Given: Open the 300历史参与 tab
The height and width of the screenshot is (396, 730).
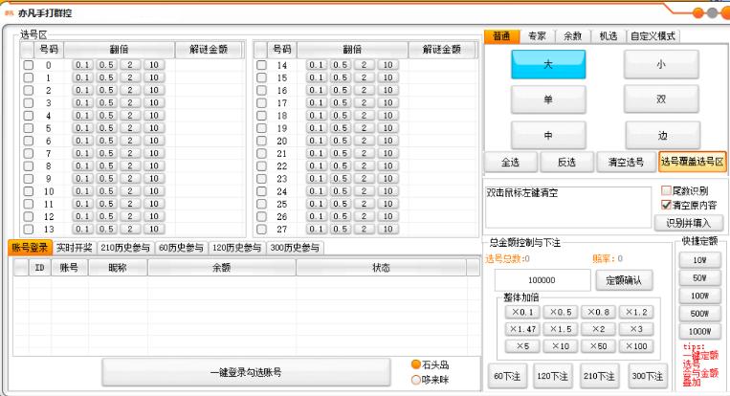Looking at the screenshot, I should [x=295, y=248].
